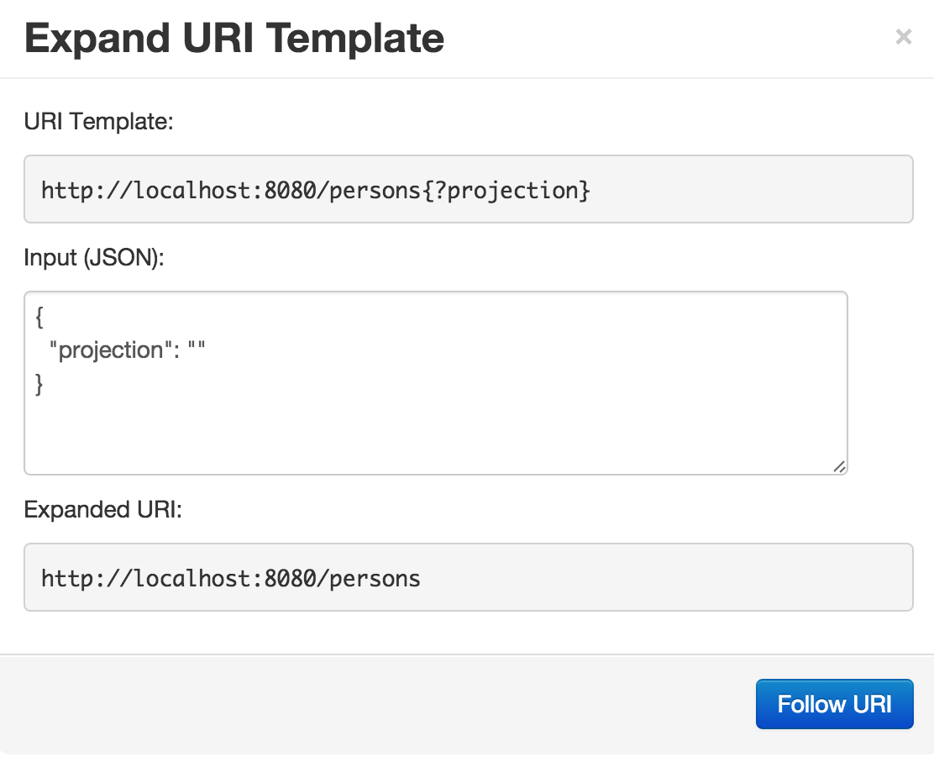The width and height of the screenshot is (934, 783).
Task: Place cursor at opening brace in JSON input
Action: click(39, 318)
